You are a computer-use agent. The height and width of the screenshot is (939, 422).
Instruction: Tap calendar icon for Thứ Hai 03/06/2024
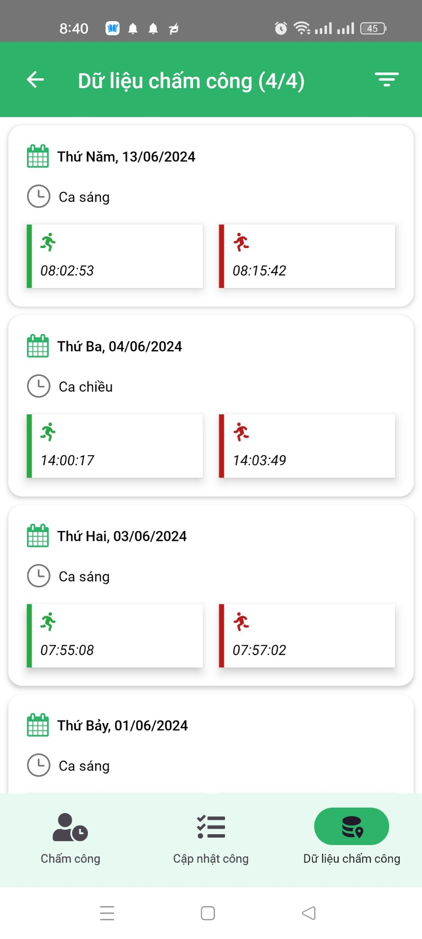pos(38,535)
